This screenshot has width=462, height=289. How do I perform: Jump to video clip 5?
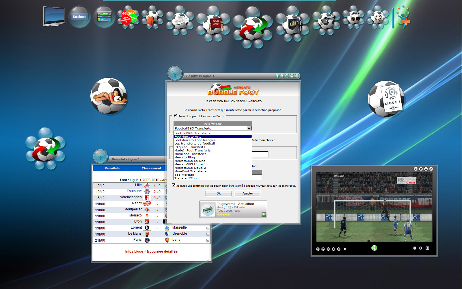click(339, 249)
